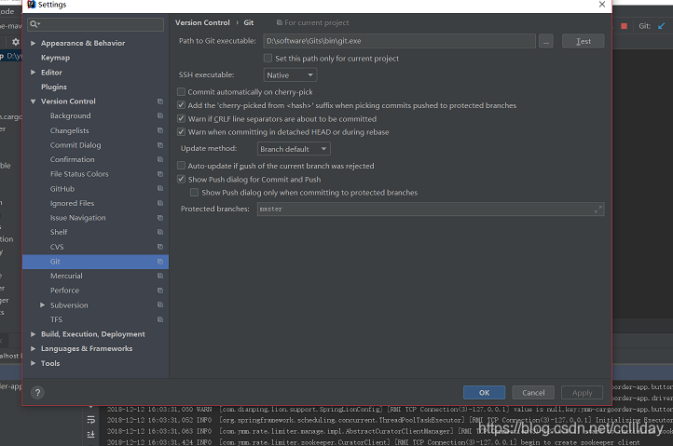Click the project icon next to Background
The image size is (673, 446).
point(160,115)
